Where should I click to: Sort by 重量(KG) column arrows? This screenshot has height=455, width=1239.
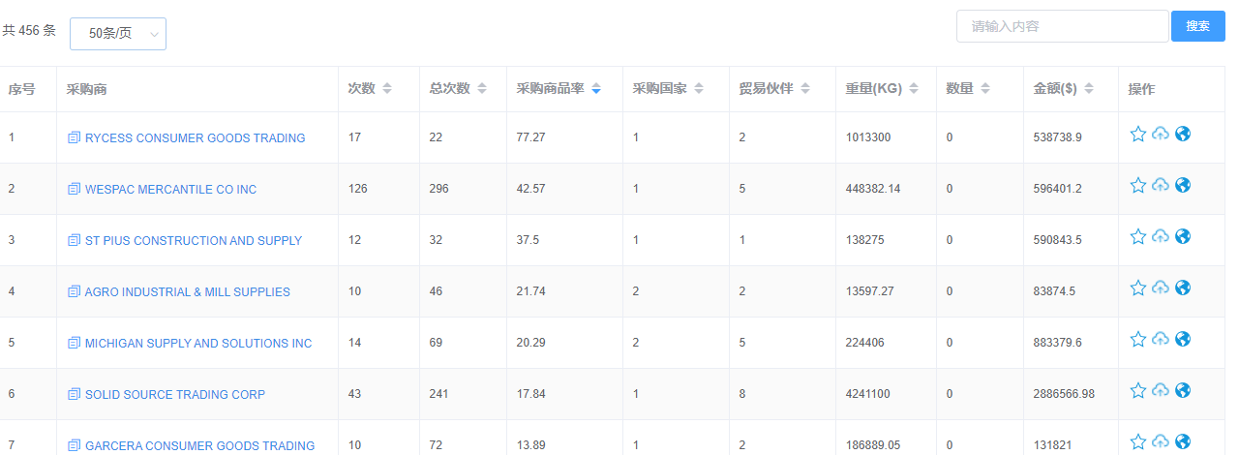914,89
